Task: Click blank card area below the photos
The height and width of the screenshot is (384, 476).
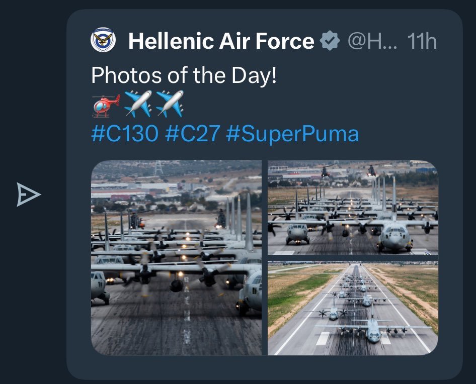Action: click(264, 367)
